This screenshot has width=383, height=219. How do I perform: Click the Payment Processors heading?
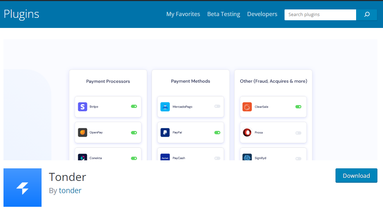(x=108, y=81)
